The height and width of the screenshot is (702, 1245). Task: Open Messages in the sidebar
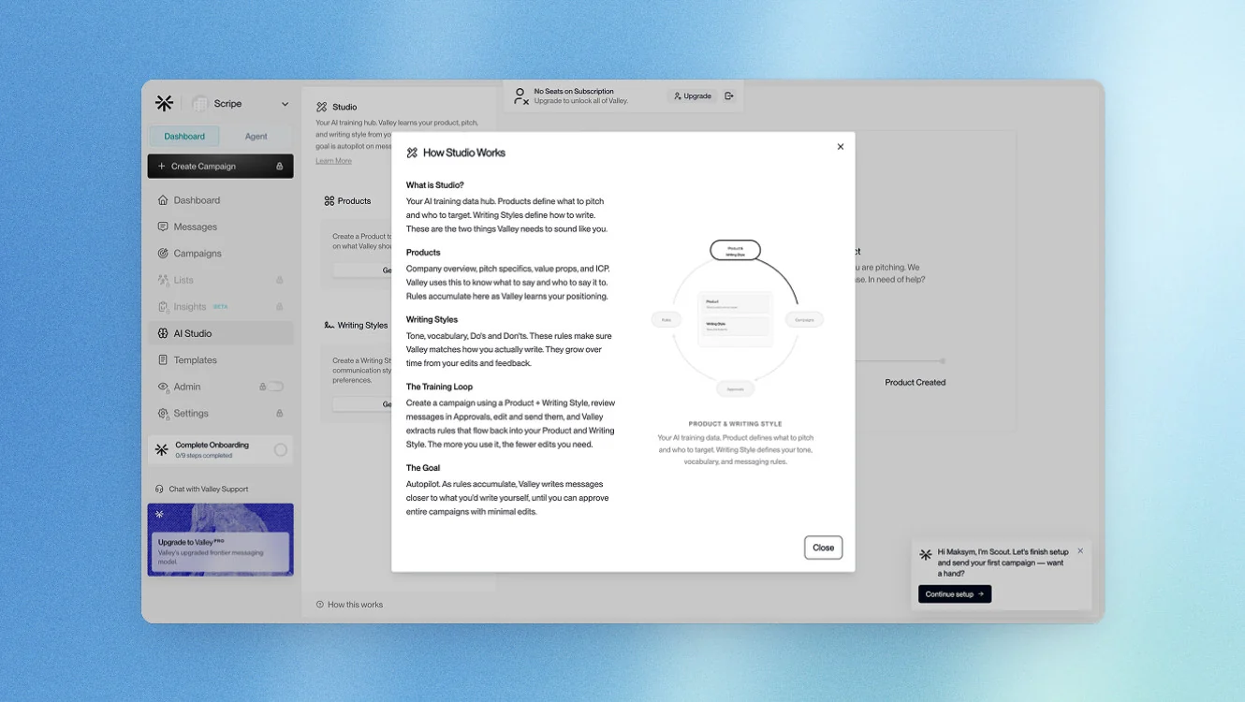220,227
